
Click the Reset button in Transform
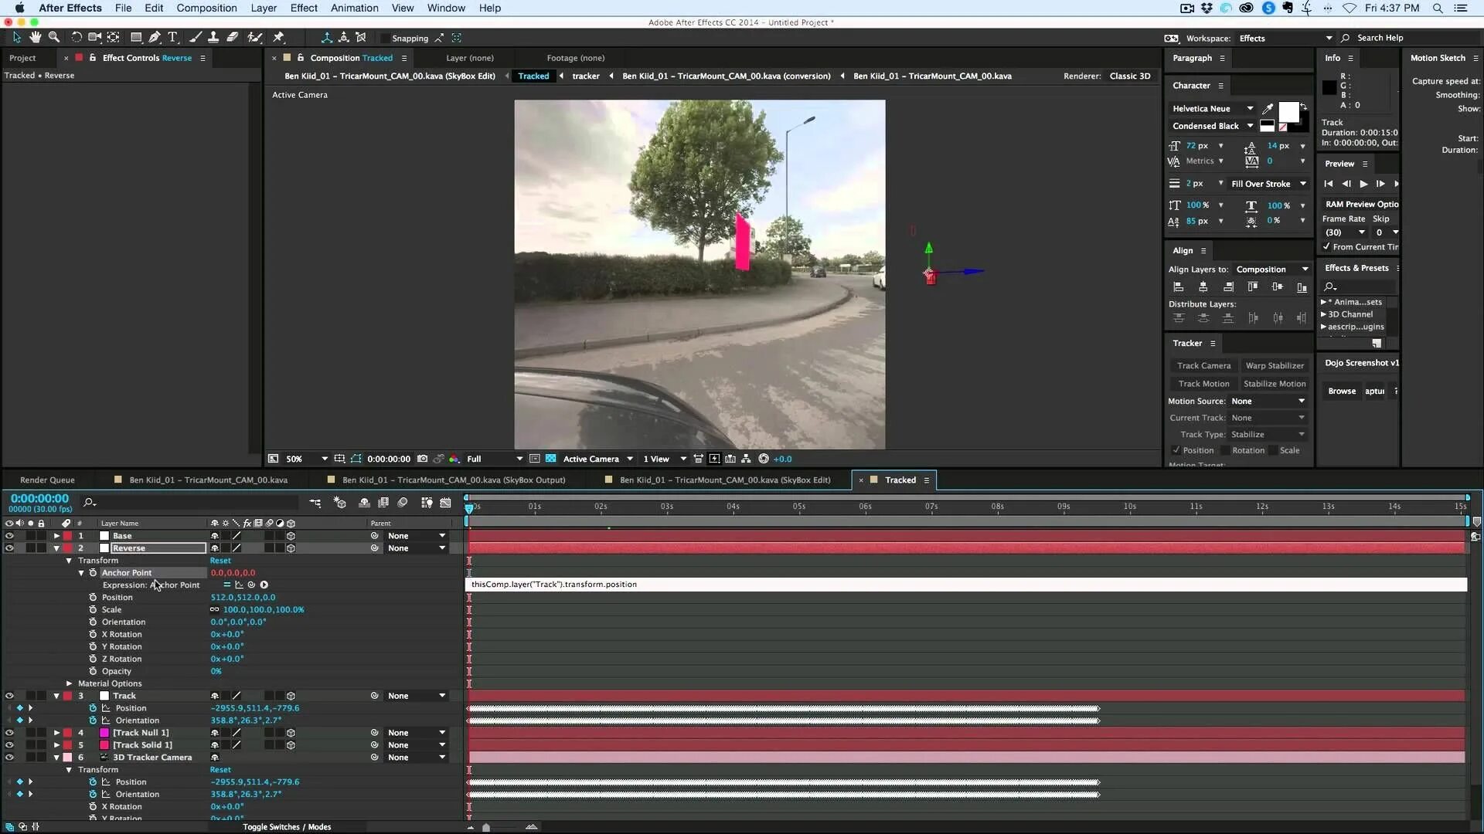coord(220,560)
